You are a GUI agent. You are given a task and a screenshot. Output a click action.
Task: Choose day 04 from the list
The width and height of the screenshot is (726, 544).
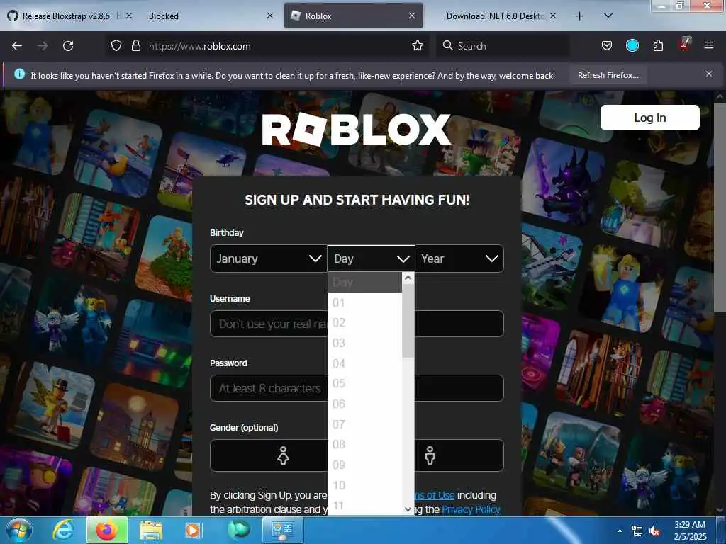pyautogui.click(x=364, y=363)
